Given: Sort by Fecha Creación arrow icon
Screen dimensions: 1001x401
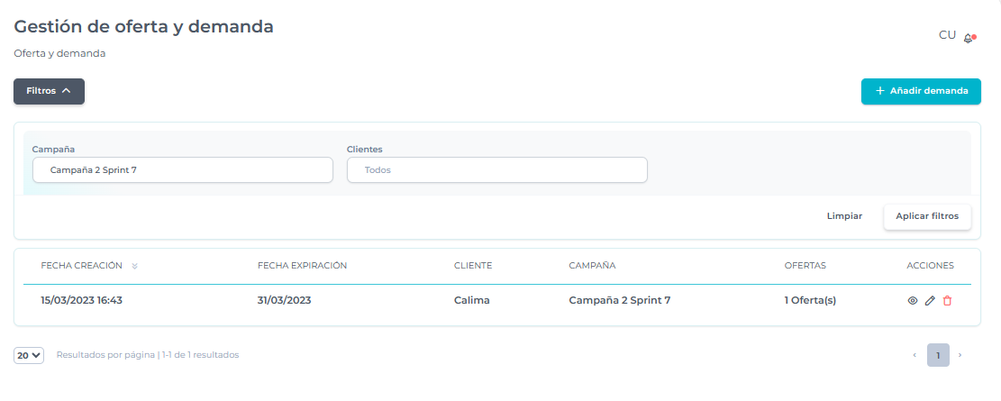Looking at the screenshot, I should coord(134,266).
